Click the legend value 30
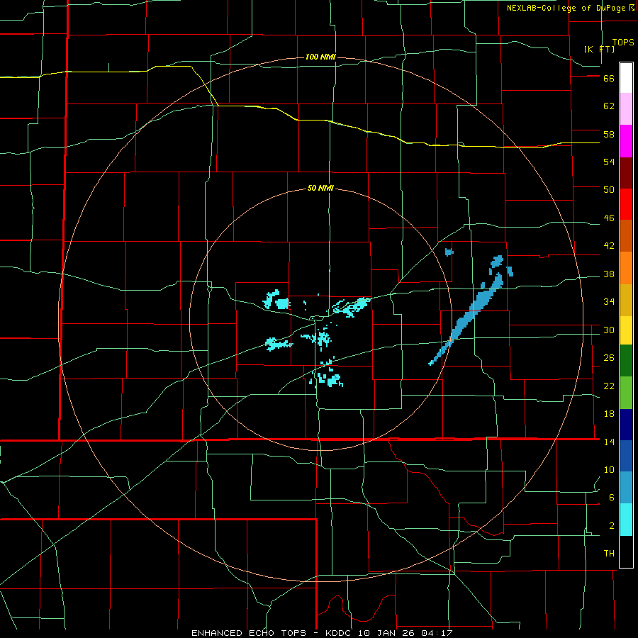The height and width of the screenshot is (638, 638). coord(609,330)
